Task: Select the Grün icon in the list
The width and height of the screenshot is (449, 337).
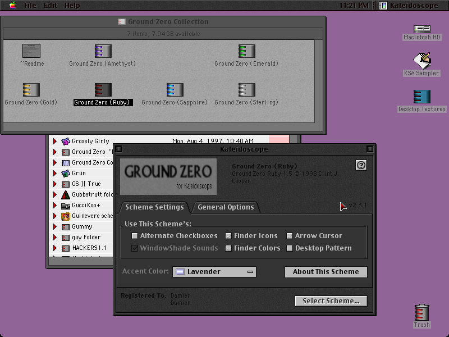Action: 66,173
